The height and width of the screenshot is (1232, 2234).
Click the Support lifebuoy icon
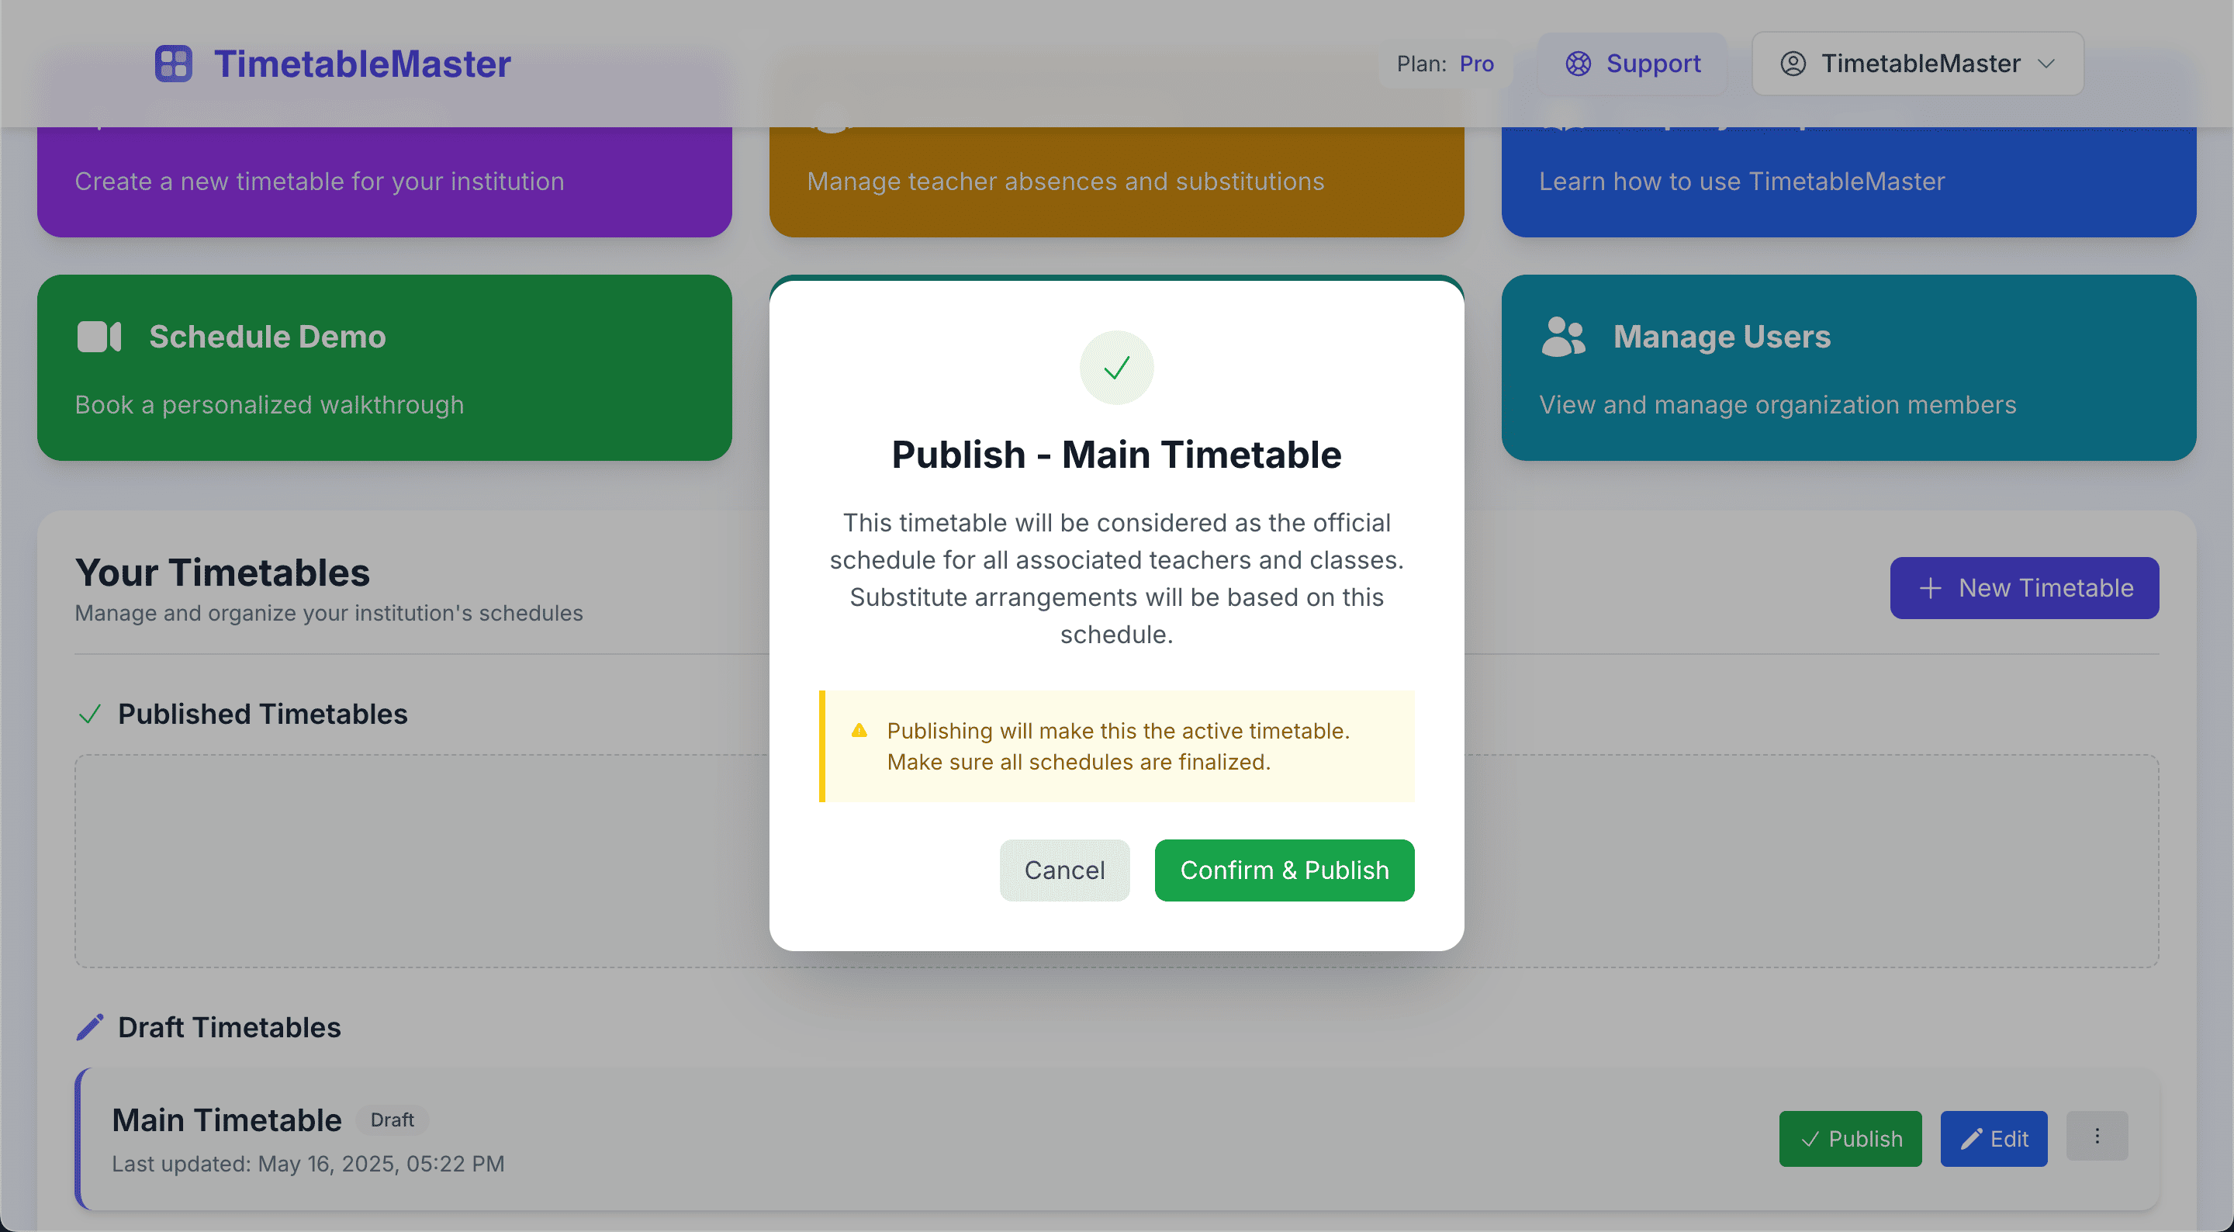1578,64
